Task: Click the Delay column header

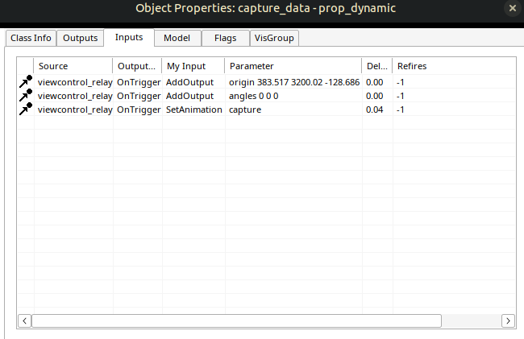Action: 377,66
